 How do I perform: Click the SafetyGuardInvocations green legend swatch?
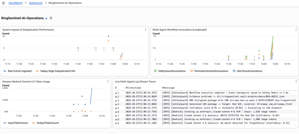click(x=155, y=71)
